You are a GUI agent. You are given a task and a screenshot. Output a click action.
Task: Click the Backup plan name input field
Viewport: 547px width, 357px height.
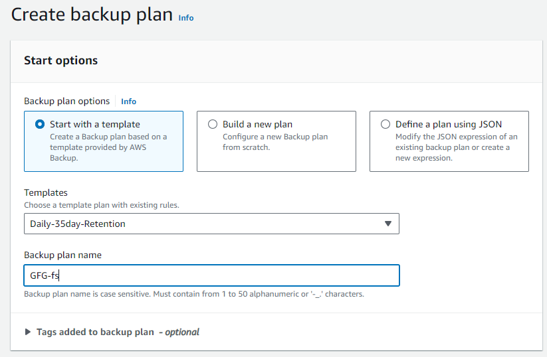point(211,275)
